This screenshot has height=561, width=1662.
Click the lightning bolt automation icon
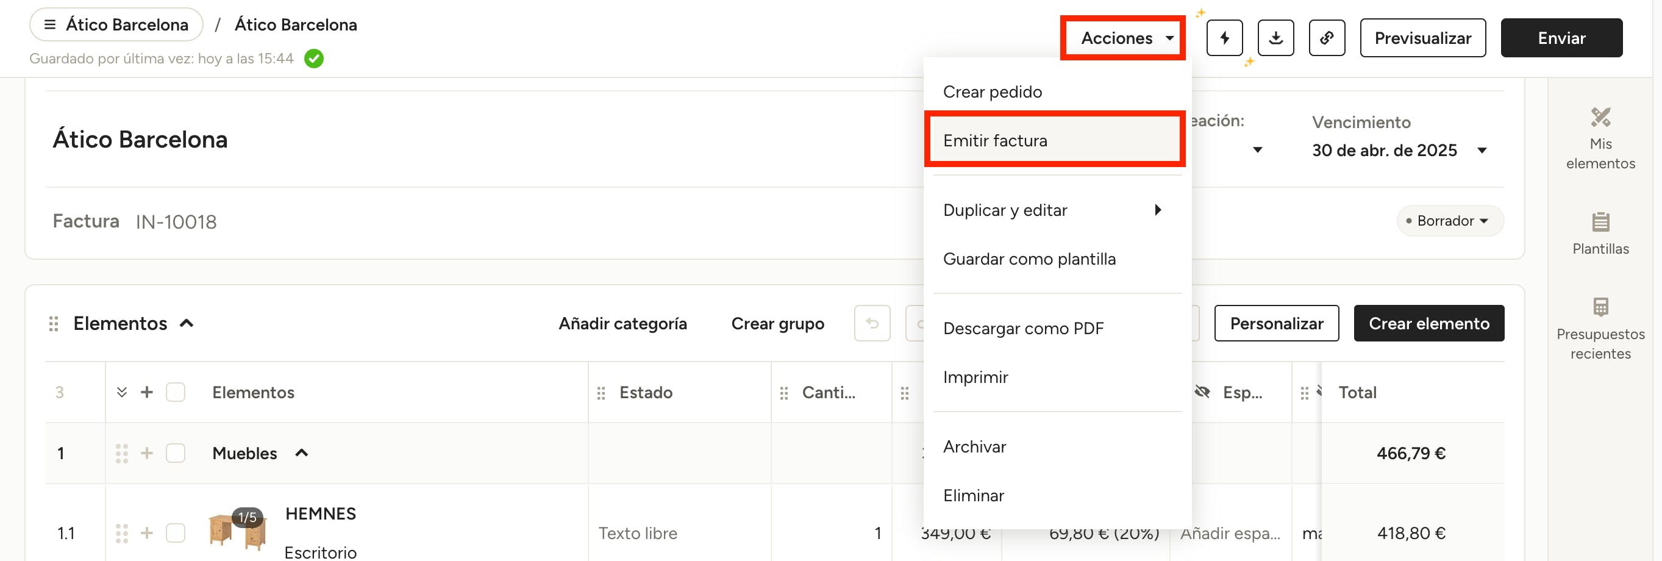[1224, 38]
